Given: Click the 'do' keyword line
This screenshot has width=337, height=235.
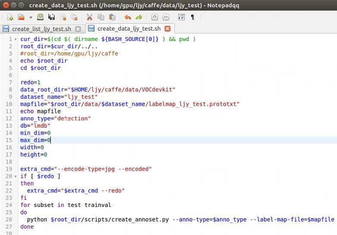Looking at the screenshot, I should point(24,212).
